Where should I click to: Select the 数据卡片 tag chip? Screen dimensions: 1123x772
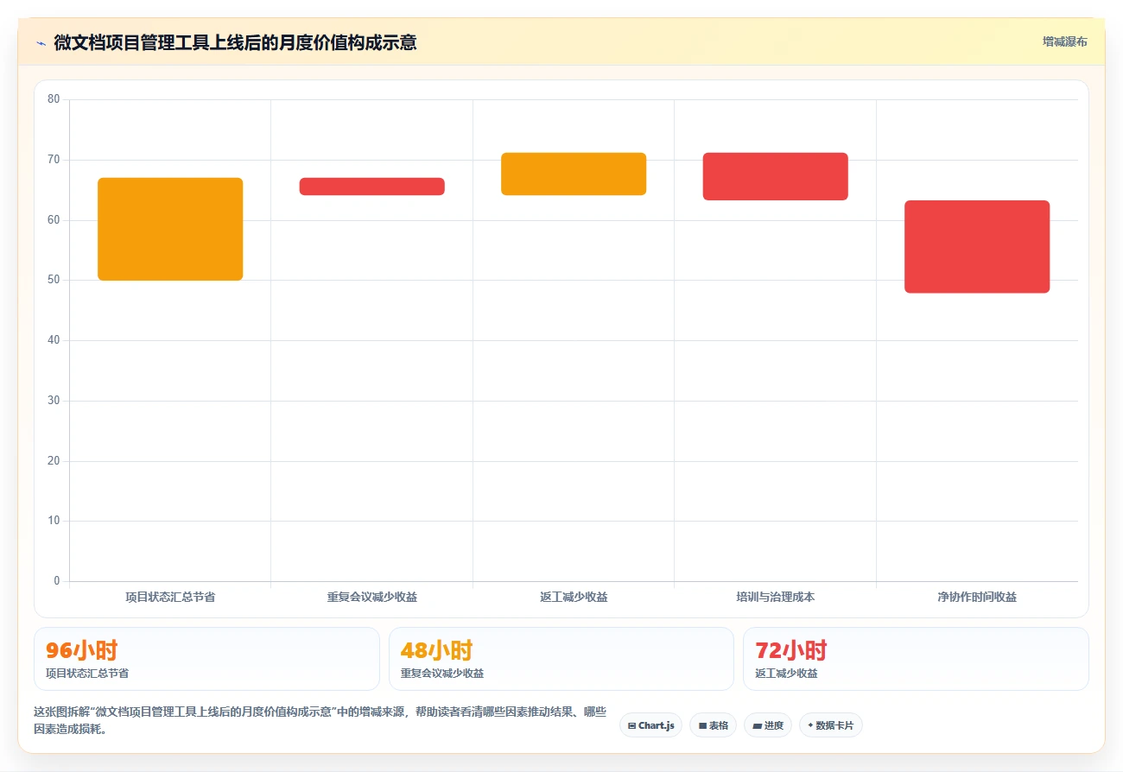tap(830, 725)
